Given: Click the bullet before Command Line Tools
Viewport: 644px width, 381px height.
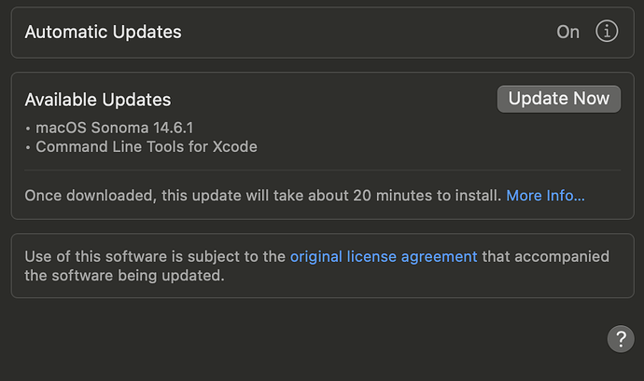Looking at the screenshot, I should coord(28,147).
